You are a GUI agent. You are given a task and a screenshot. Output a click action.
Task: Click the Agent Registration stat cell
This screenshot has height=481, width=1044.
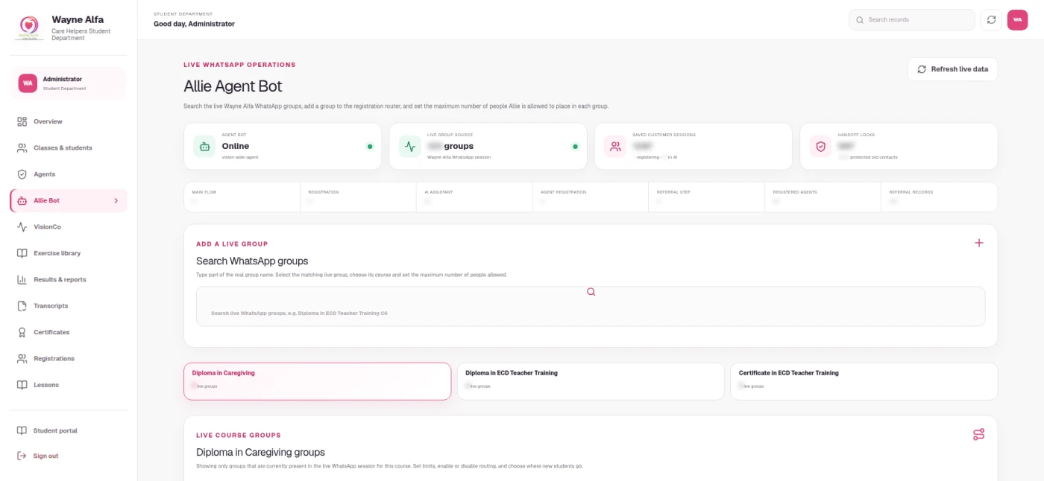pyautogui.click(x=591, y=197)
